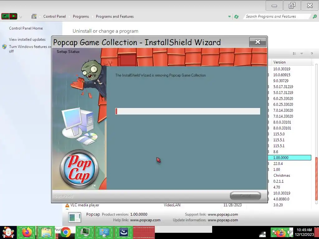The height and width of the screenshot is (239, 319).
Task: Open the address bar history dropdown arrow
Action: pos(229,16)
